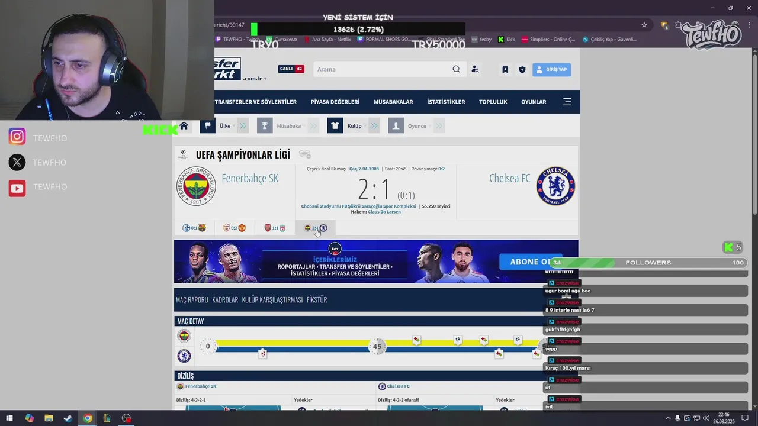The image size is (758, 426).
Task: Click Chelsea goal marker on timeline
Action: (x=263, y=353)
